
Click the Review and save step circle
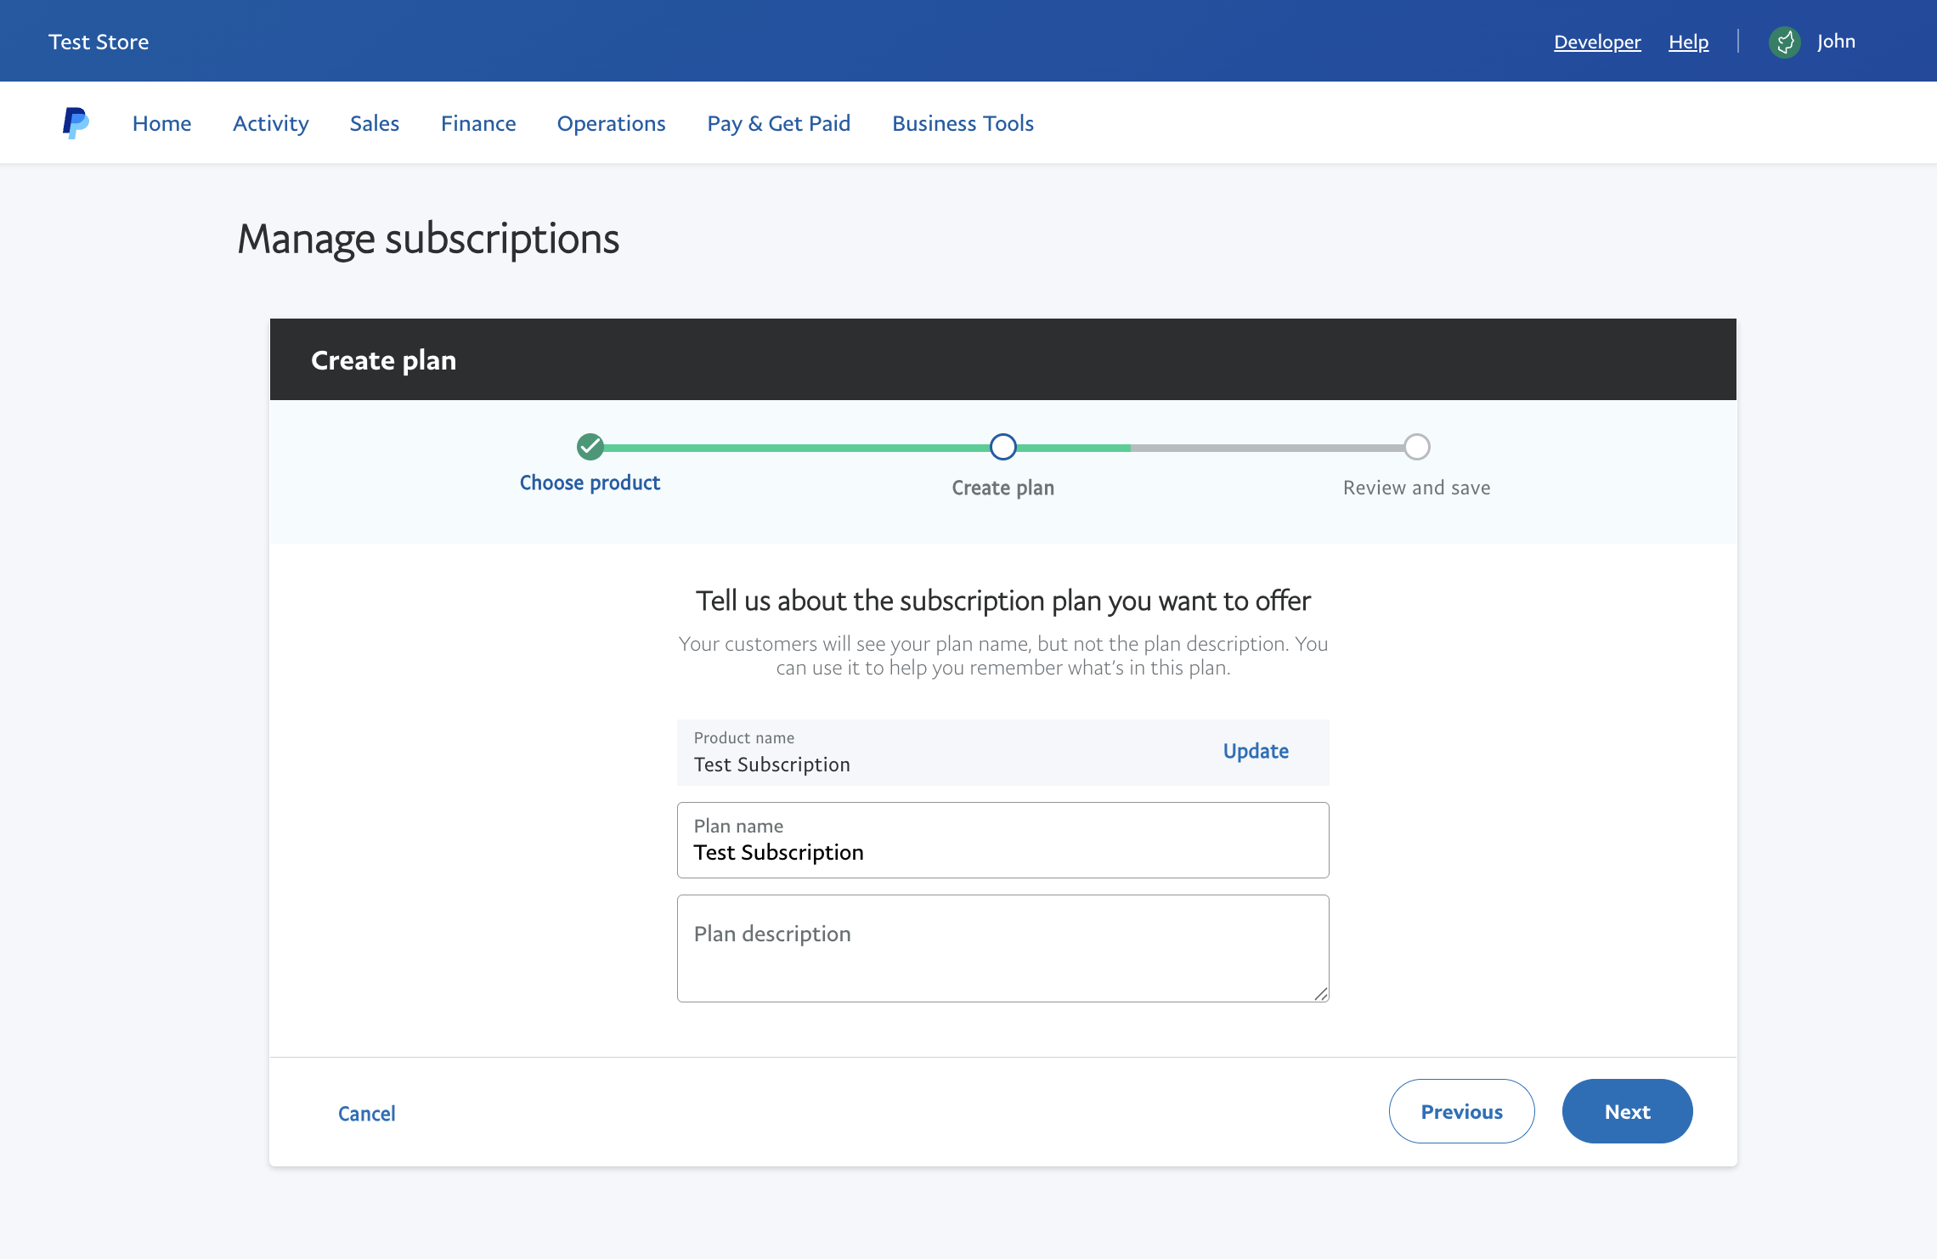click(1416, 446)
